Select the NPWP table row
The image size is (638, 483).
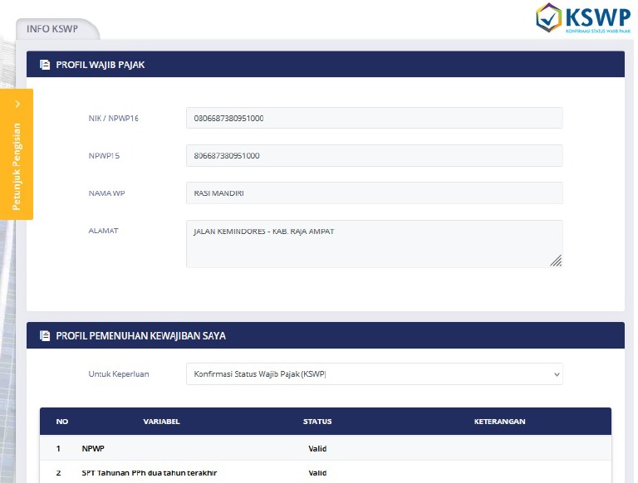pyautogui.click(x=325, y=449)
